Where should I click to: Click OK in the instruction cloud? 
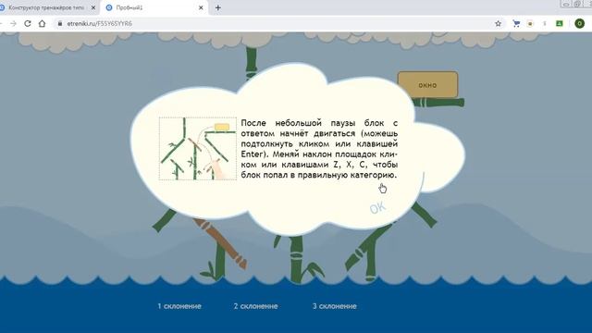coord(378,207)
